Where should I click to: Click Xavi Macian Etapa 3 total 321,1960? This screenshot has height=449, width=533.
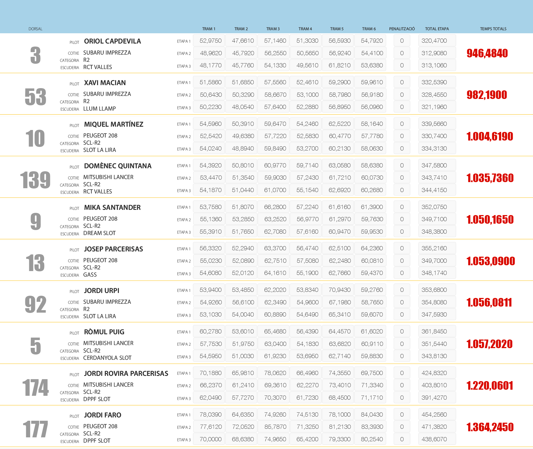pos(434,107)
